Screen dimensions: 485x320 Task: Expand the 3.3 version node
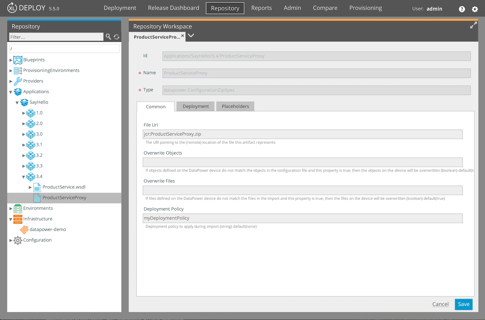(x=24, y=166)
